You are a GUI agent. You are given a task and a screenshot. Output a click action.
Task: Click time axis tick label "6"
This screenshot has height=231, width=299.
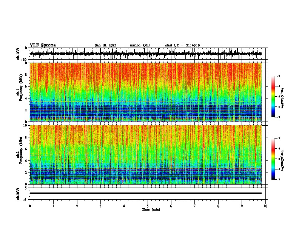(x=171, y=206)
